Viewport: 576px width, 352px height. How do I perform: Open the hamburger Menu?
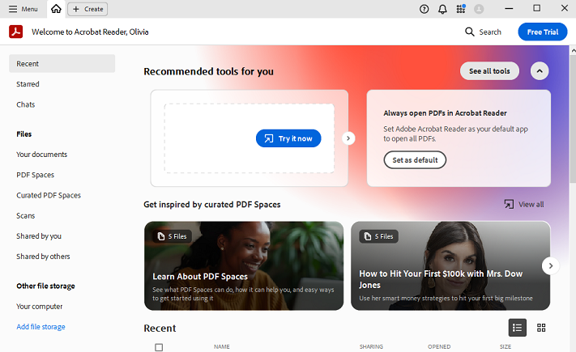pos(23,9)
